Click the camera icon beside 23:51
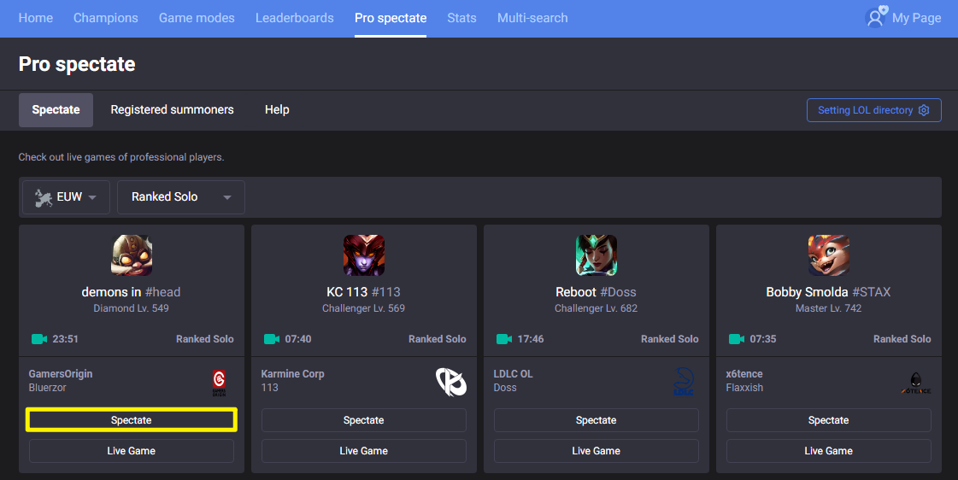The image size is (958, 480). pyautogui.click(x=39, y=339)
